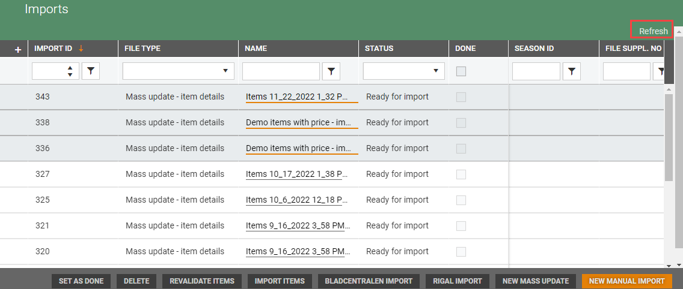Sort by the Status column header
This screenshot has height=289, width=683.
coord(379,49)
